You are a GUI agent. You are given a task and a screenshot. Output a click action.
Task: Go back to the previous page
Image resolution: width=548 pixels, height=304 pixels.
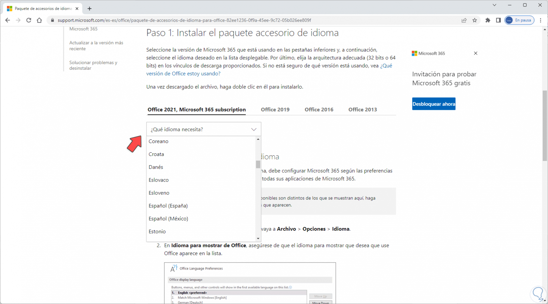pos(8,20)
